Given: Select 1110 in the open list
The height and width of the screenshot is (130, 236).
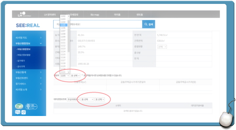Looking at the screenshot, I should (x=64, y=40).
